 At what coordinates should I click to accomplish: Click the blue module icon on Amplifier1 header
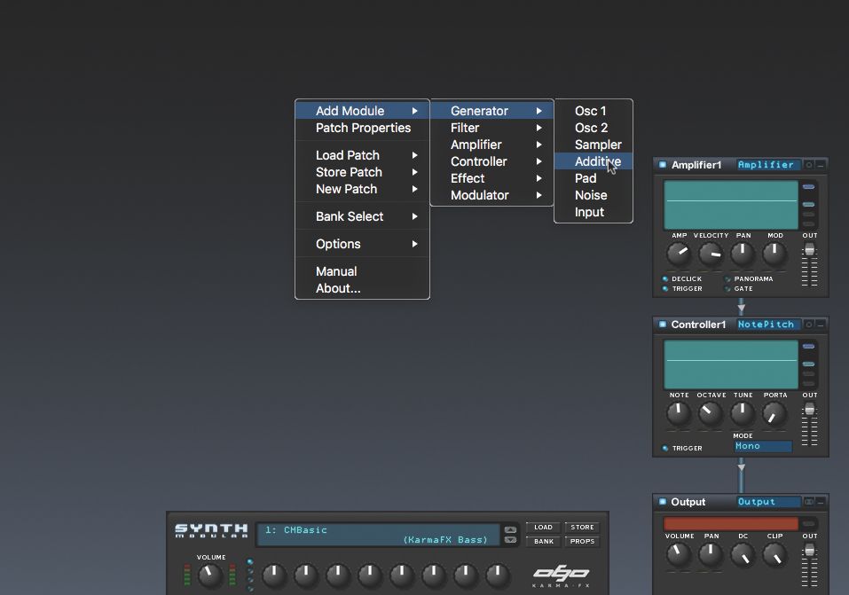point(663,164)
